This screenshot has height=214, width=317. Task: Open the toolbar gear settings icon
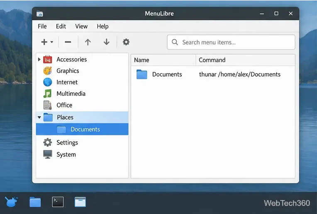pos(126,42)
